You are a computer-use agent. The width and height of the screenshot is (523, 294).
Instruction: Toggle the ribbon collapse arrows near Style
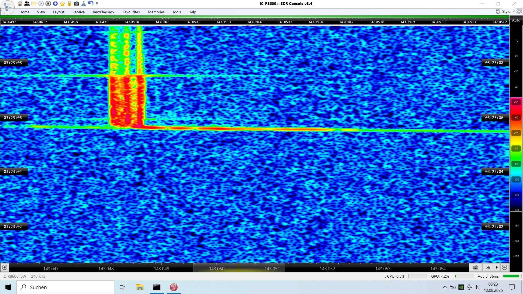(498, 11)
